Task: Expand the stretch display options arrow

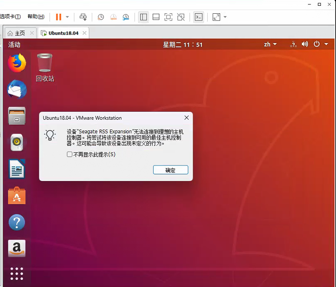Action: click(x=225, y=17)
